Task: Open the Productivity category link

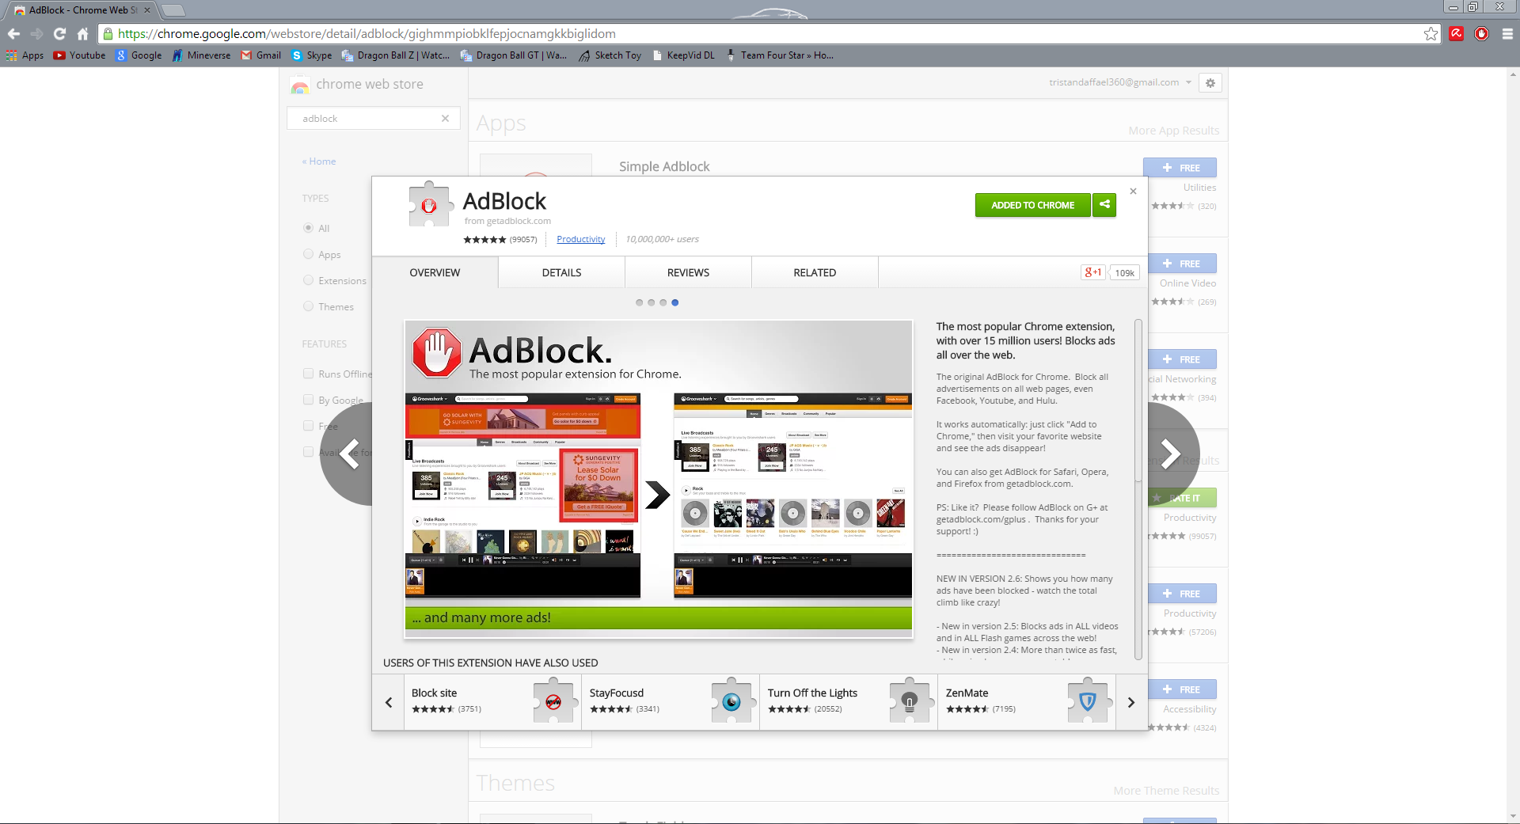Action: [x=580, y=239]
